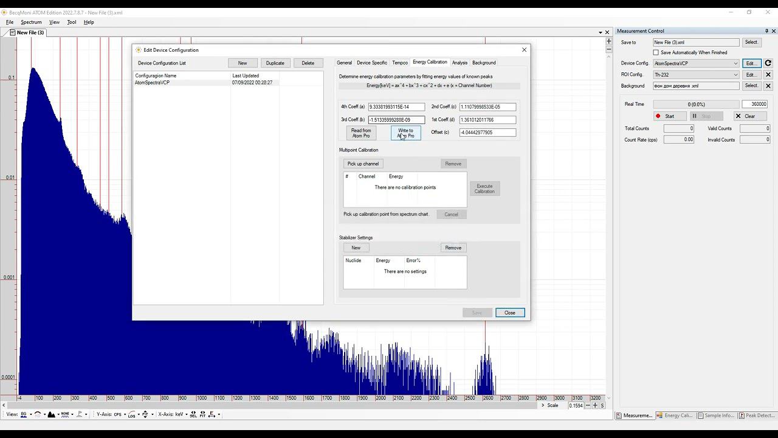Open the document tab list dropdown arrow
This screenshot has height=438, width=778.
point(601,32)
